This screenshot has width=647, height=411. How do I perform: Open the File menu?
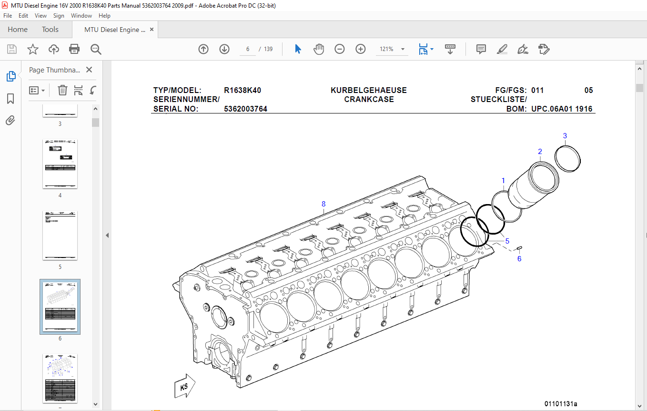click(x=8, y=16)
